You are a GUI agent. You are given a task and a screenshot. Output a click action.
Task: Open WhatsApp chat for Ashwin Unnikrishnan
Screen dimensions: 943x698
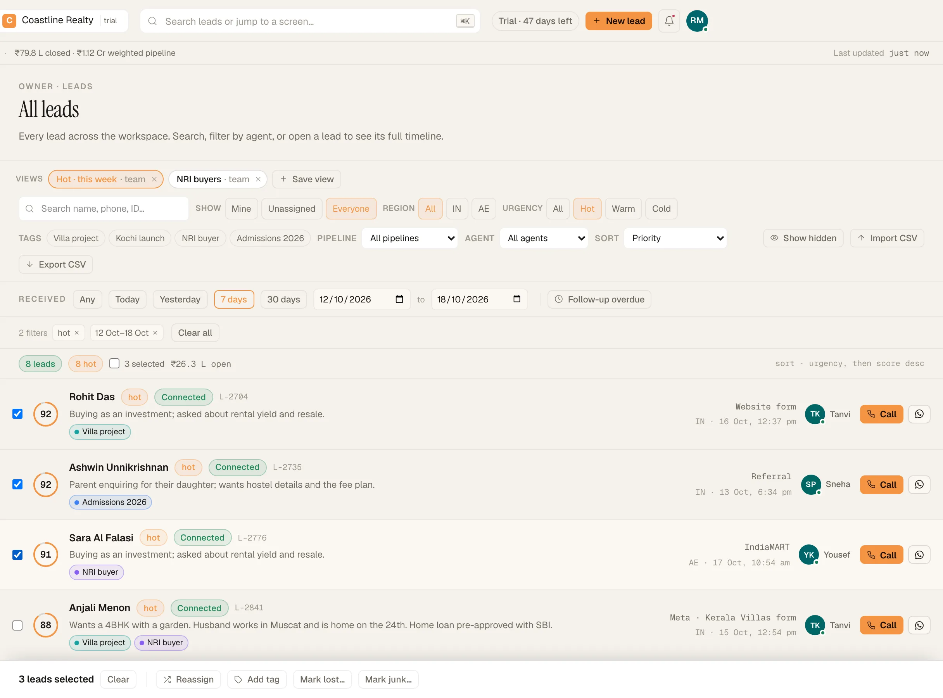pyautogui.click(x=919, y=485)
